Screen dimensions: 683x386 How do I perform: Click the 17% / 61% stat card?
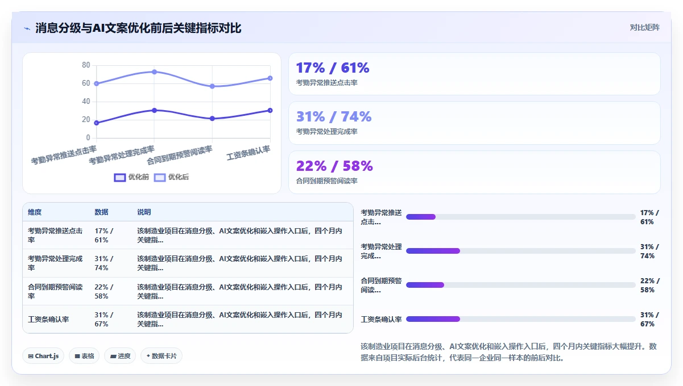pos(474,74)
